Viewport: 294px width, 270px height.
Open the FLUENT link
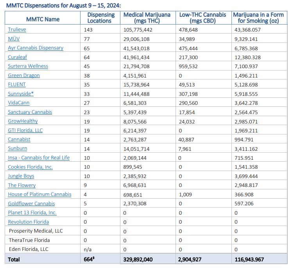tap(17, 84)
